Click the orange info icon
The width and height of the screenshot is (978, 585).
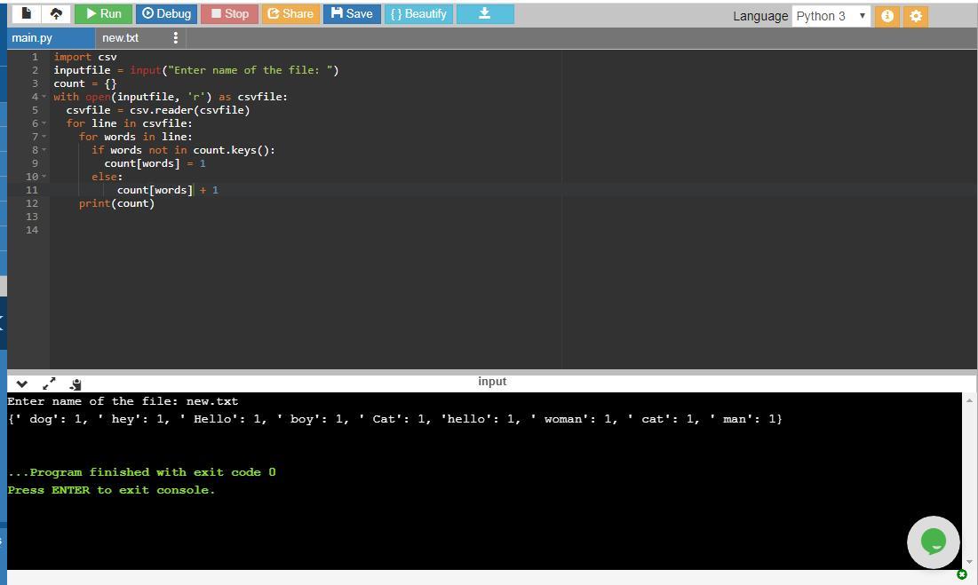(887, 16)
